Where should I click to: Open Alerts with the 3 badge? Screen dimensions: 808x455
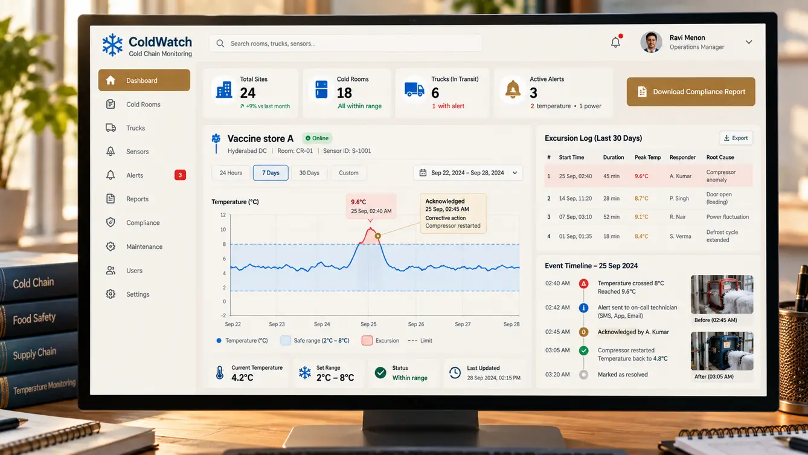point(144,175)
